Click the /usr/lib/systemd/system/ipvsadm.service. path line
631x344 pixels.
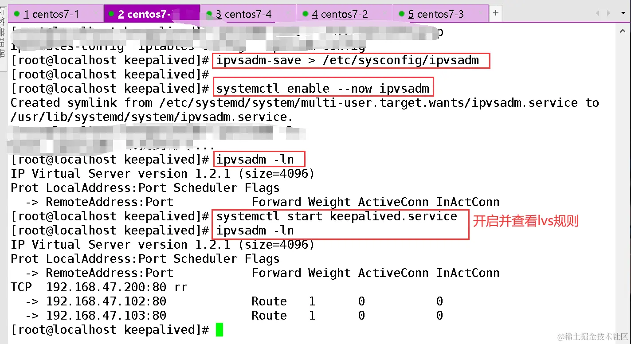tap(152, 117)
